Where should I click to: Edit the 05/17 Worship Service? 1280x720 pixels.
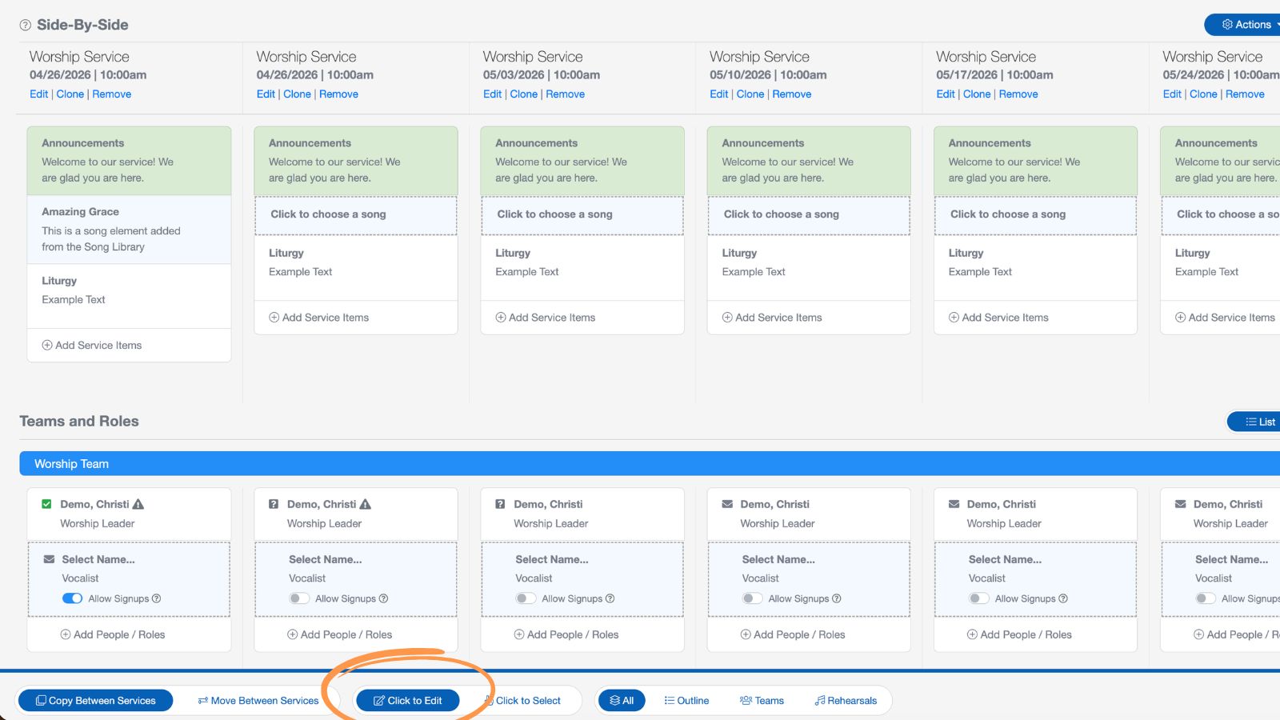[x=945, y=94]
